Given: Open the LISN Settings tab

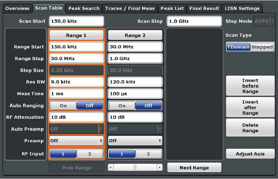Looking at the screenshot, I should [242, 8].
